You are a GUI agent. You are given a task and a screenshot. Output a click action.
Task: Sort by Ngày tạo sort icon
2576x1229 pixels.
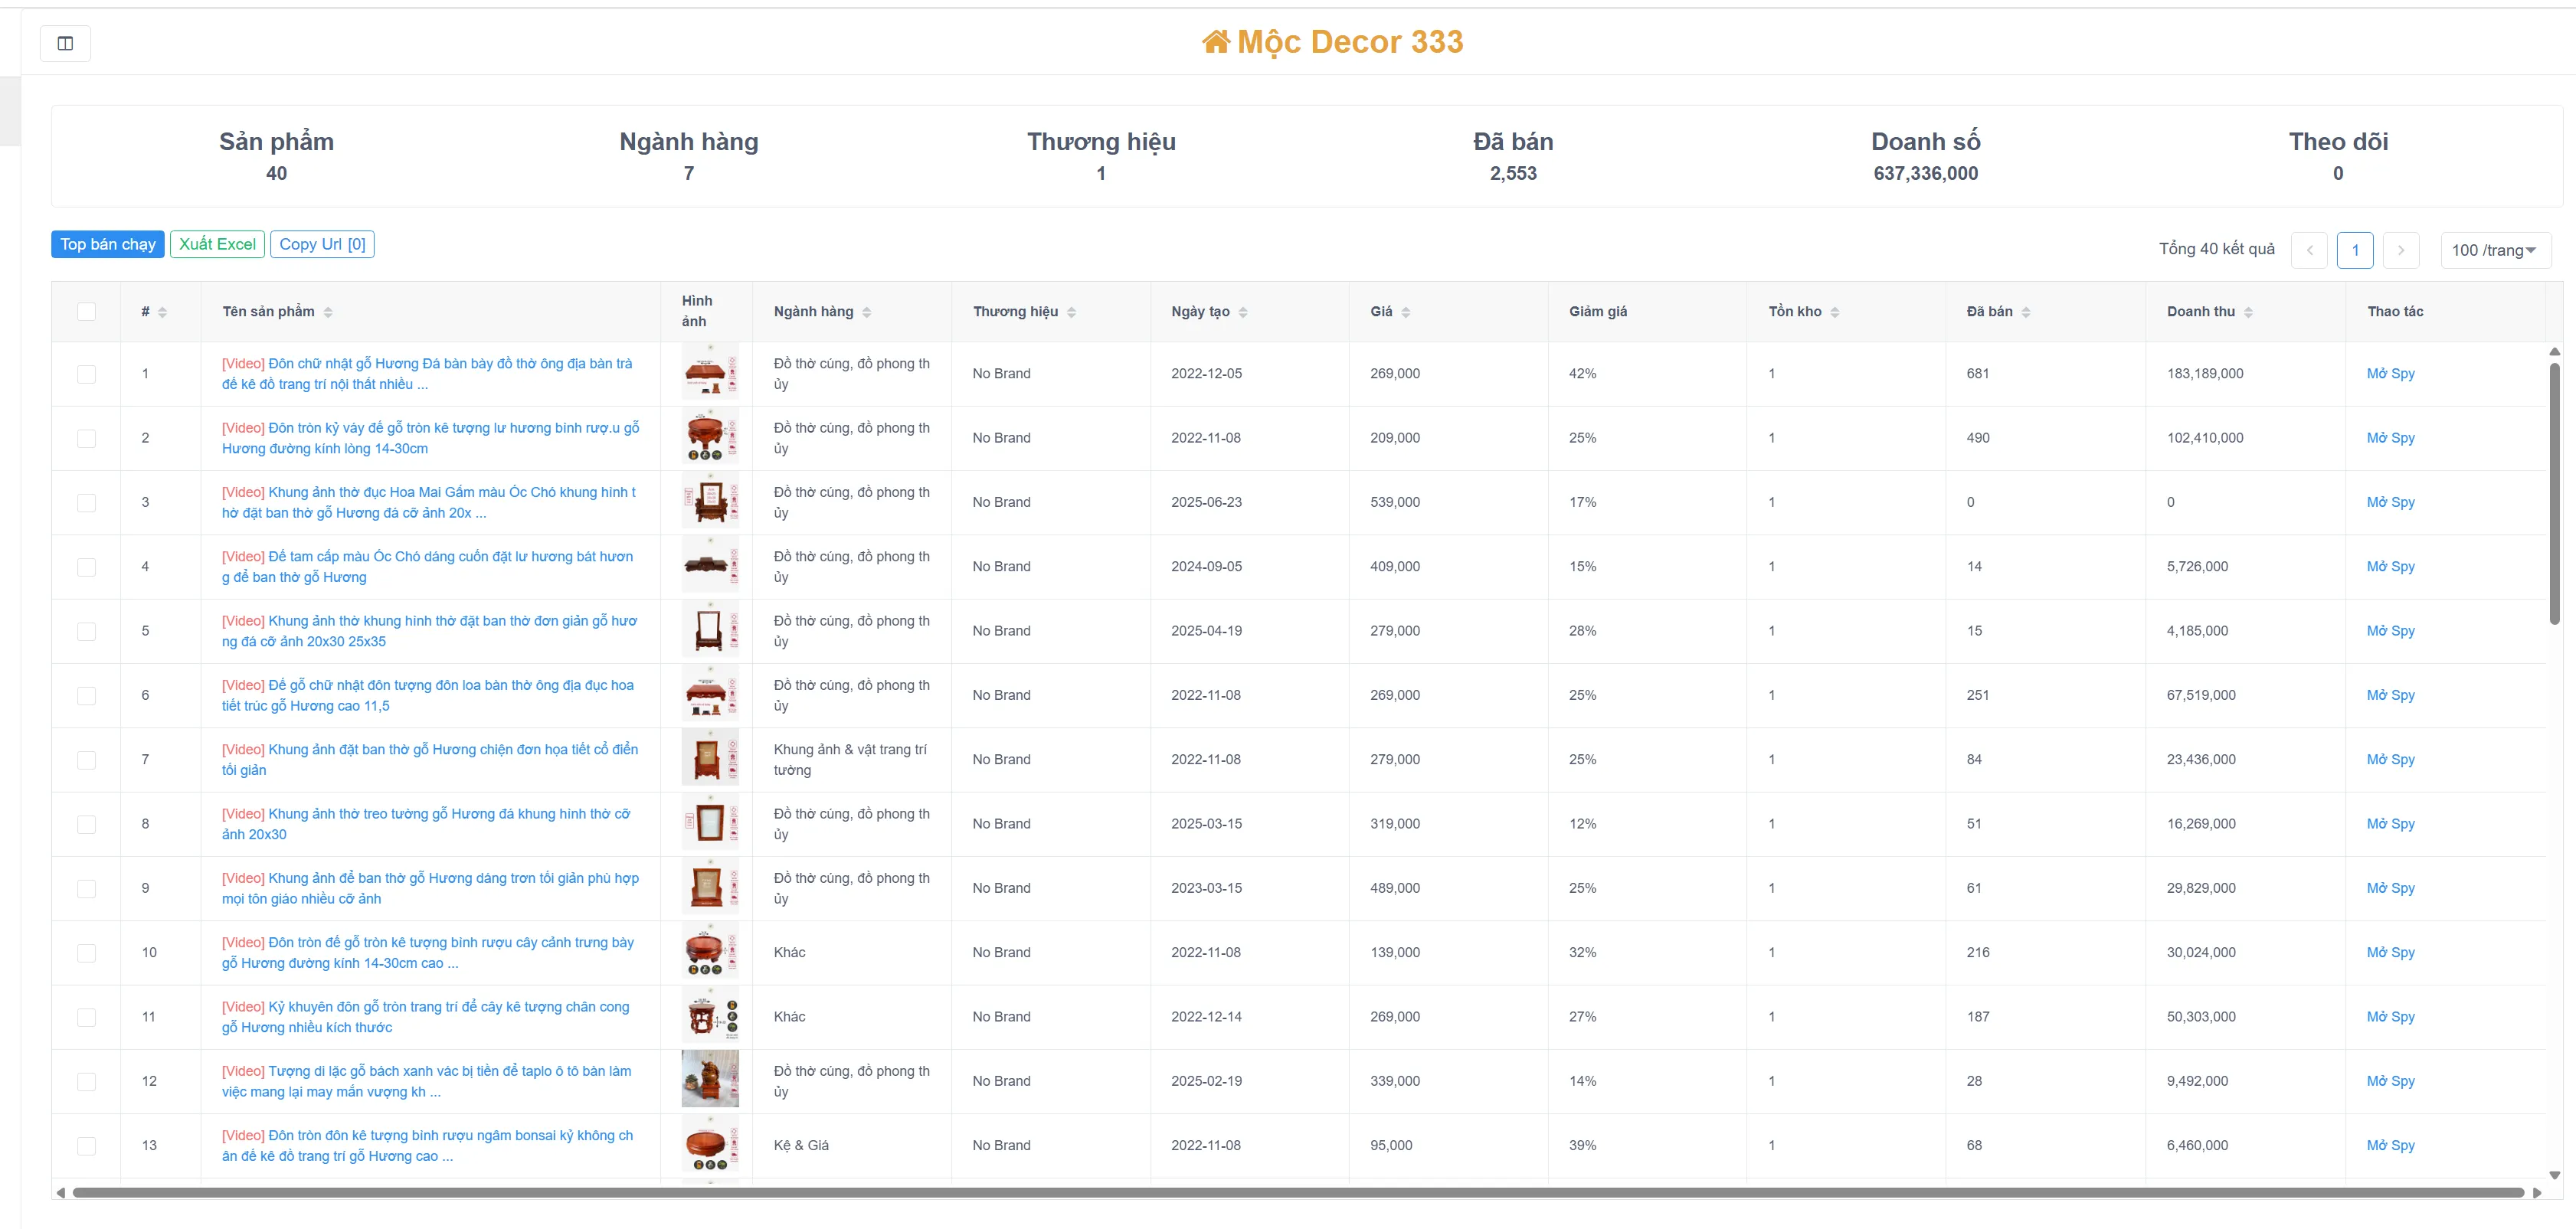coord(1243,312)
